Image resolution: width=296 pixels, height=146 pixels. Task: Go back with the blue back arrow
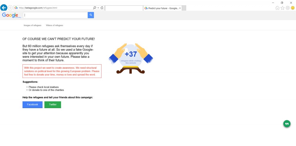click(4, 8)
